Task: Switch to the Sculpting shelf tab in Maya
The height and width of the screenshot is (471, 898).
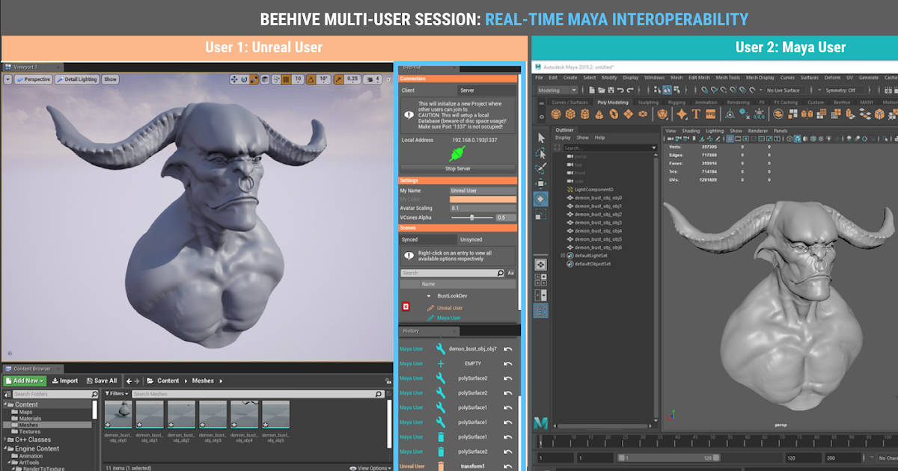Action: (649, 102)
